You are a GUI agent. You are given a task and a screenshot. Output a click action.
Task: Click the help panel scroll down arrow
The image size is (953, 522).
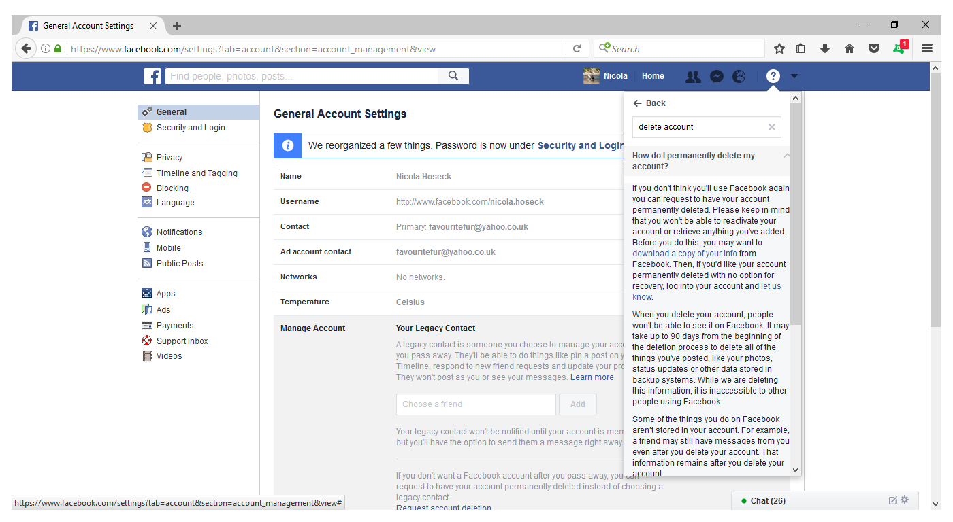[795, 470]
